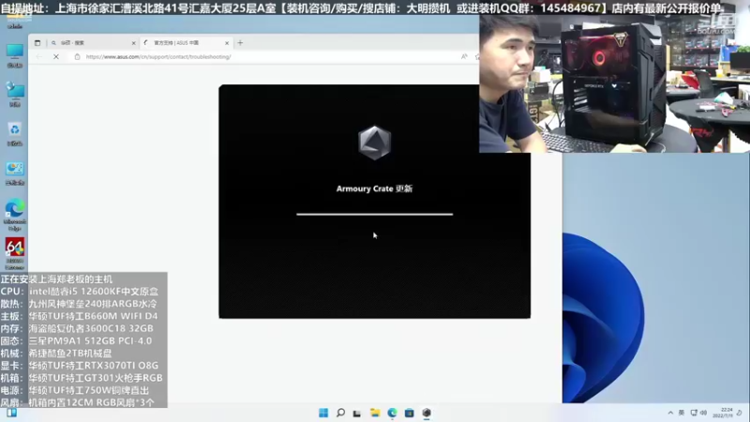This screenshot has height=422, width=750.
Task: Open network status in tray
Action: (x=694, y=413)
